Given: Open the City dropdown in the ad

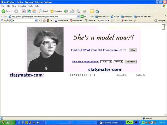Looking at the screenshot, I should [x=106, y=62].
